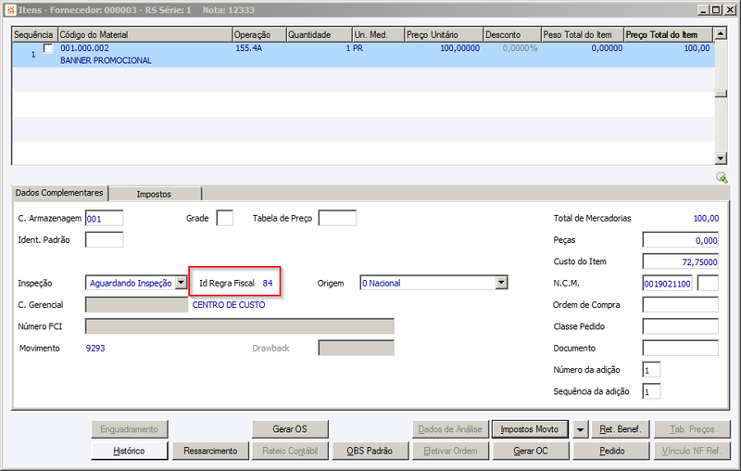Click the Operação column header
The width and height of the screenshot is (741, 471).
pos(259,34)
